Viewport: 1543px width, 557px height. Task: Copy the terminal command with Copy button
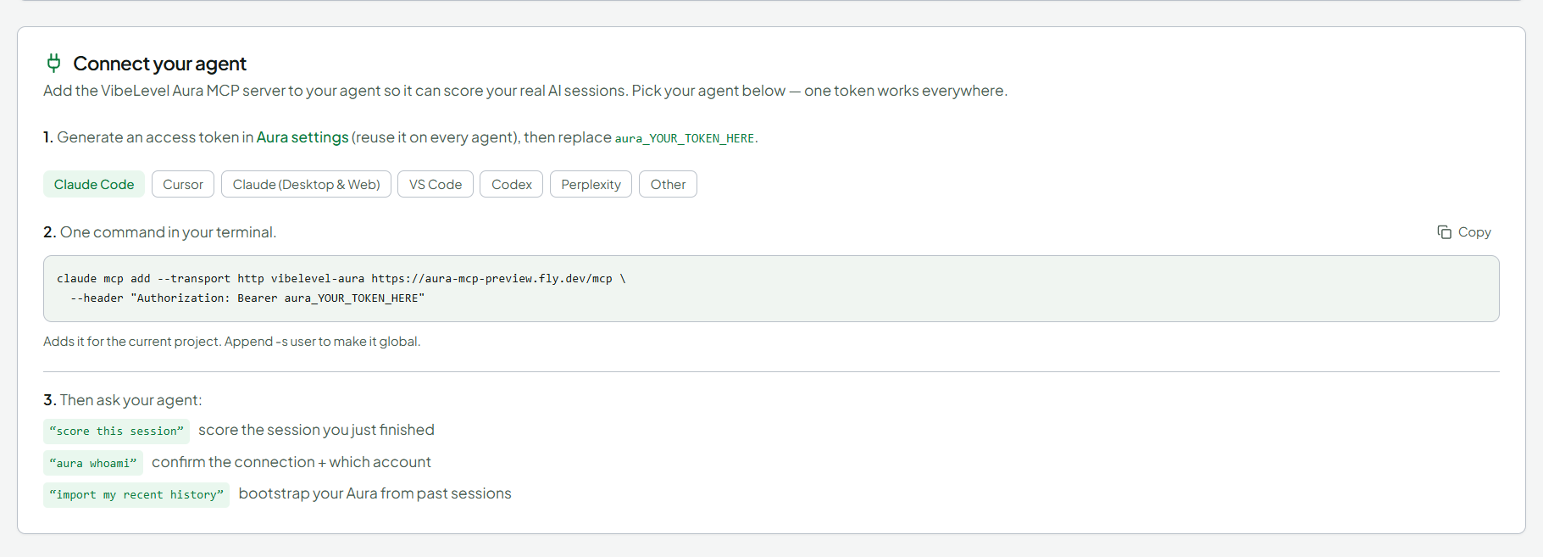(1463, 232)
